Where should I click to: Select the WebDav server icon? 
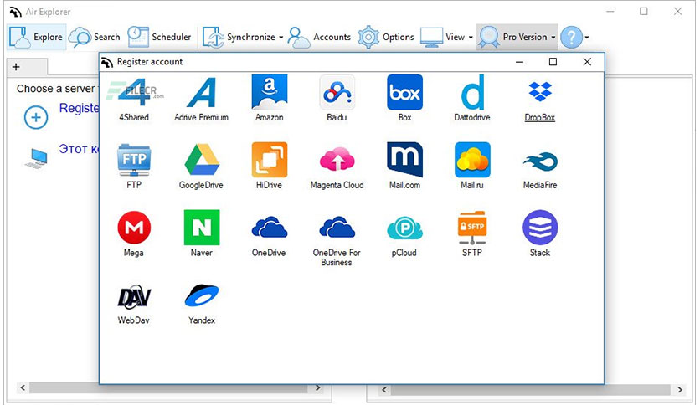point(134,296)
